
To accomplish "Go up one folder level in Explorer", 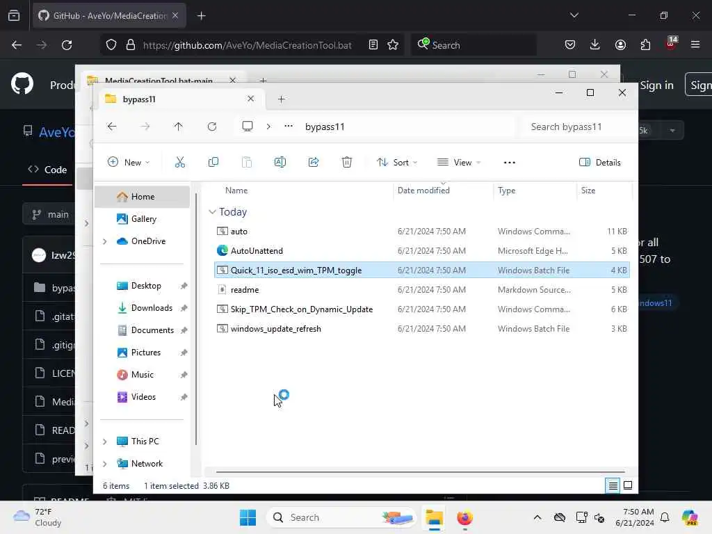I will 179,127.
